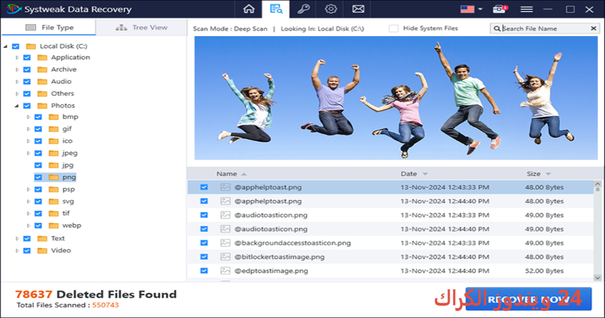Click file list scrollbar up arrow

coord(598,184)
